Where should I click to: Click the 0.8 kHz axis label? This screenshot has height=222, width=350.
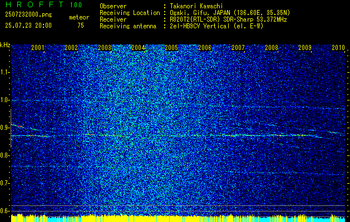(x=4, y=155)
